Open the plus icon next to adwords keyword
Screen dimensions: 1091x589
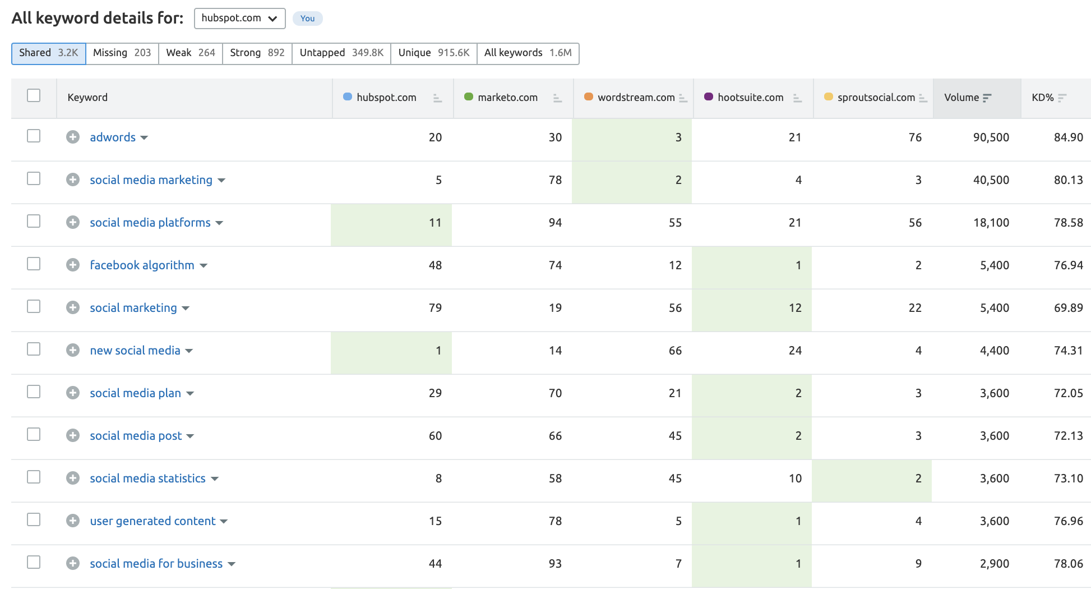pos(73,137)
